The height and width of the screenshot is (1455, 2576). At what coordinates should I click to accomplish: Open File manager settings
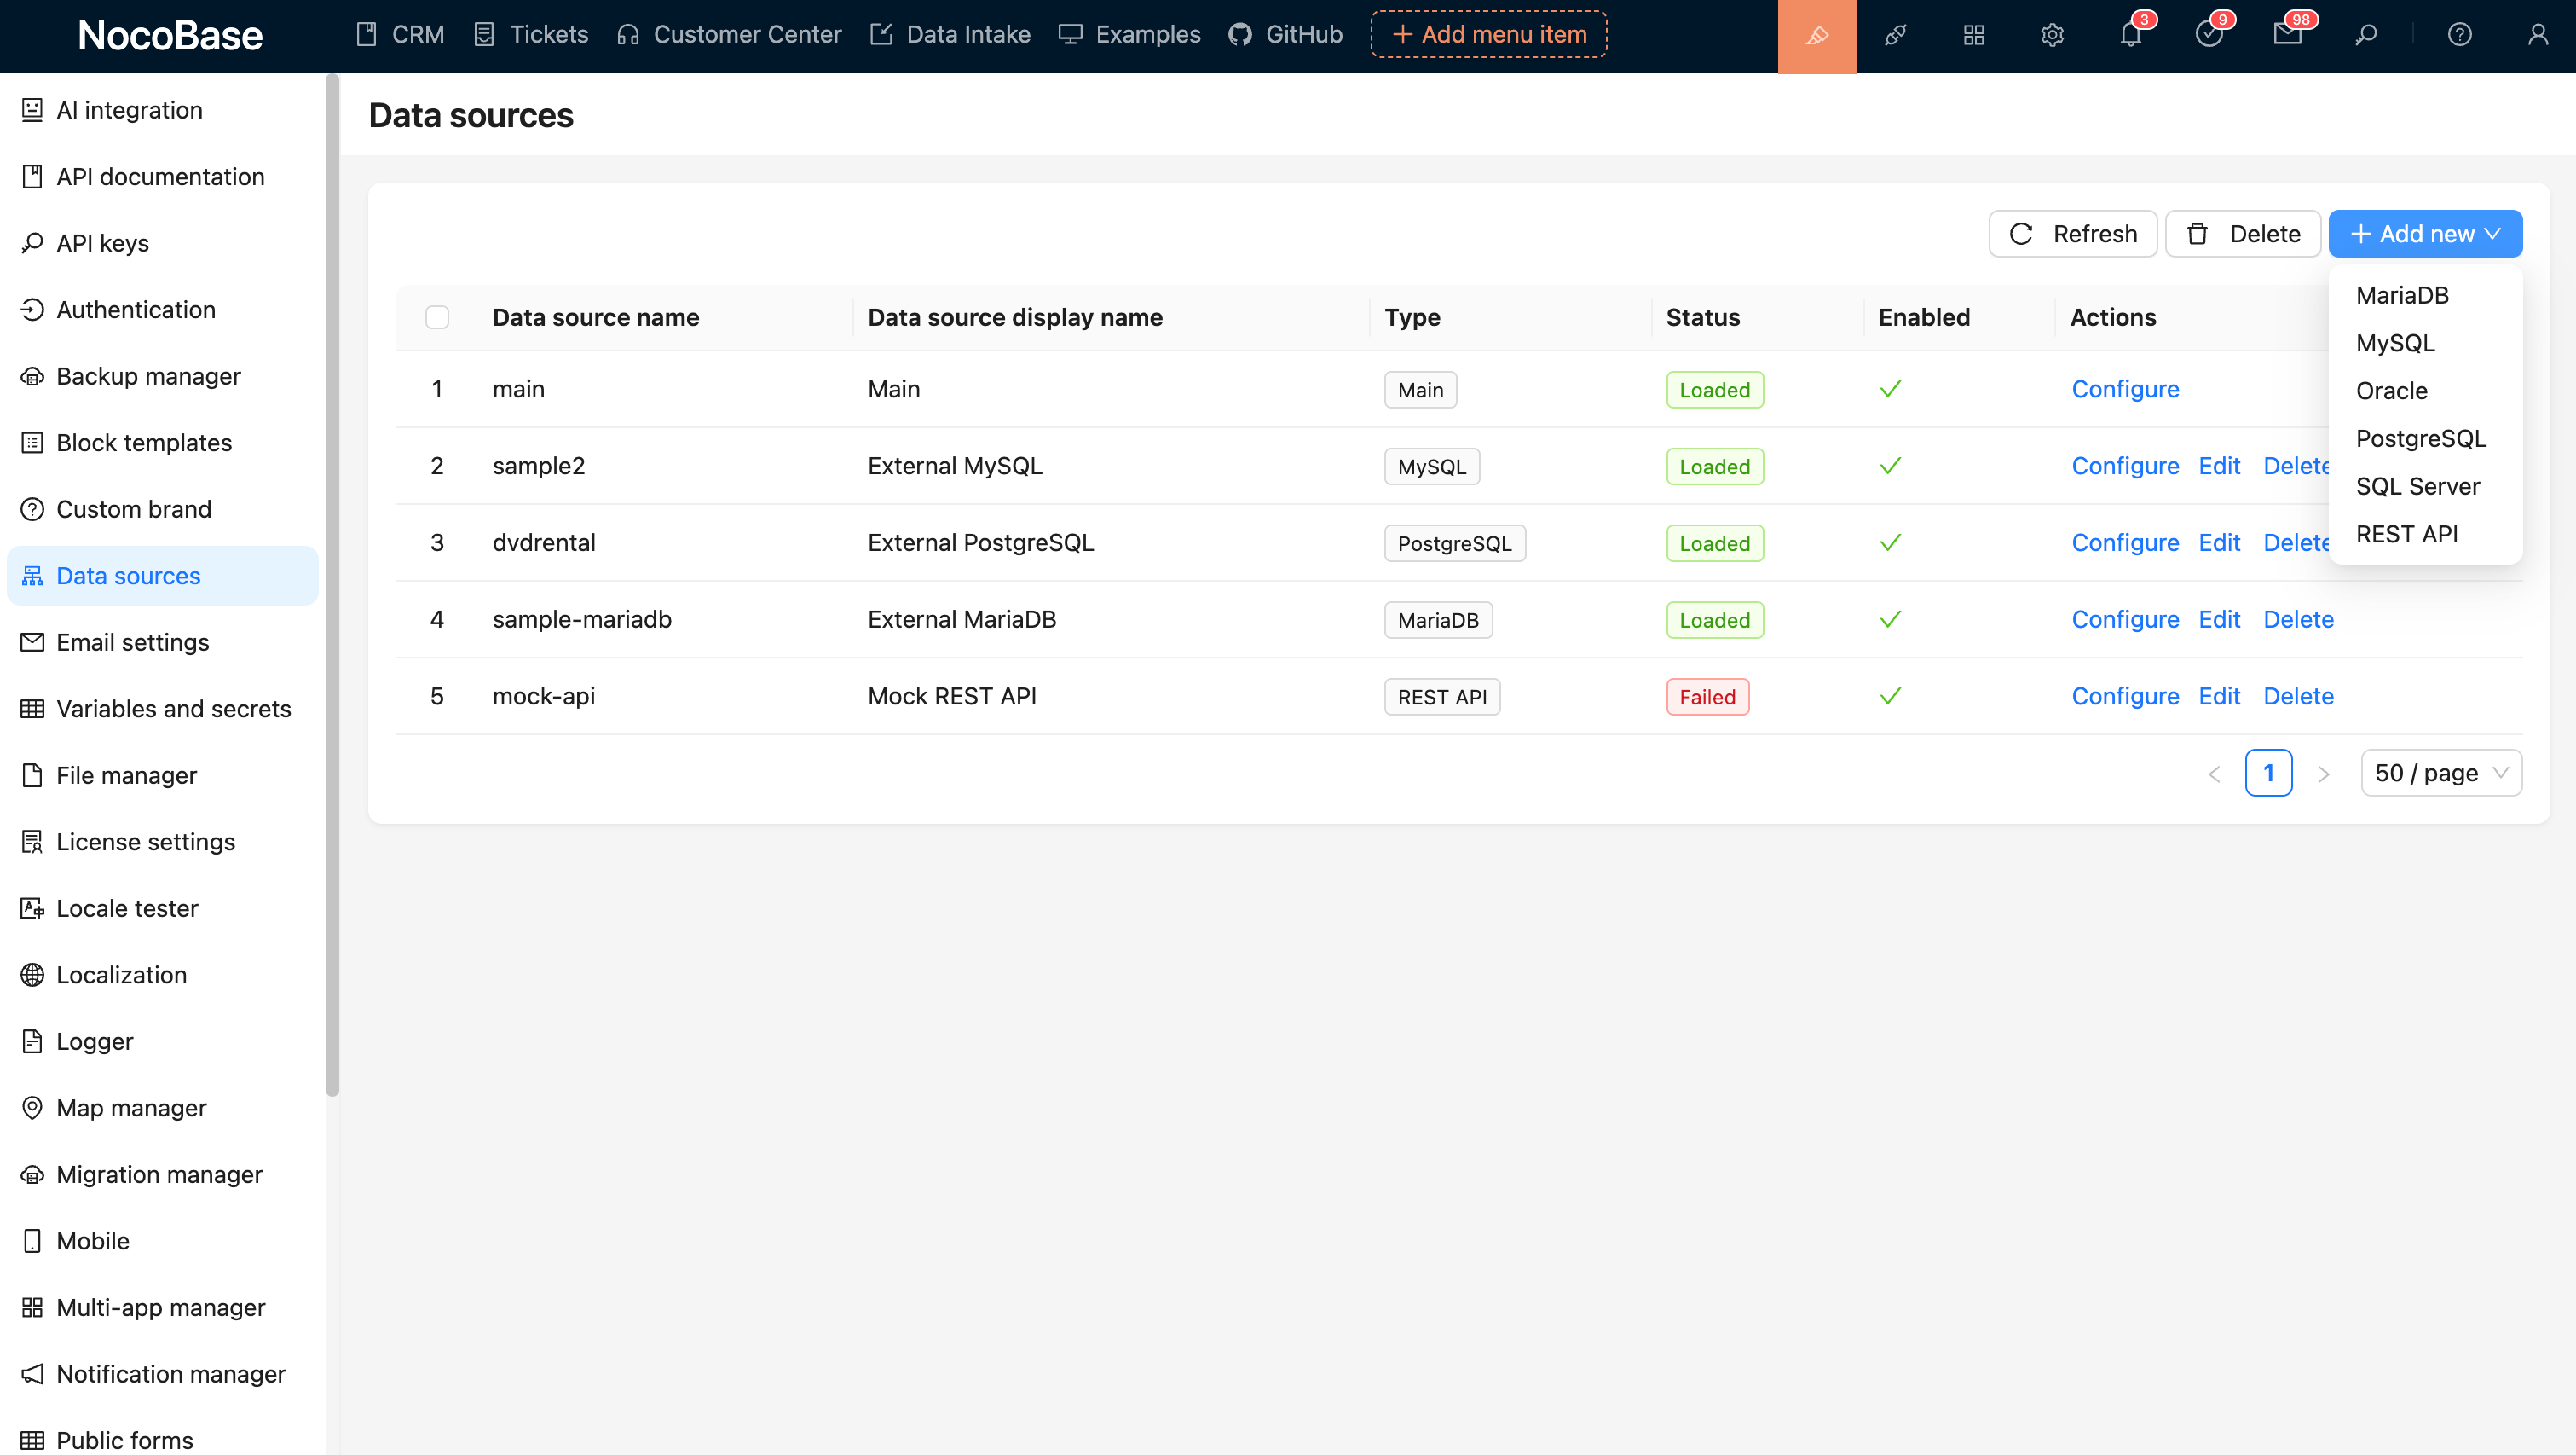tap(163, 775)
